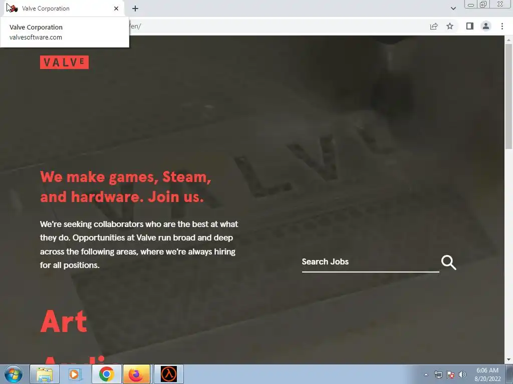Click the 'We make games, Steam' headline

tap(126, 187)
